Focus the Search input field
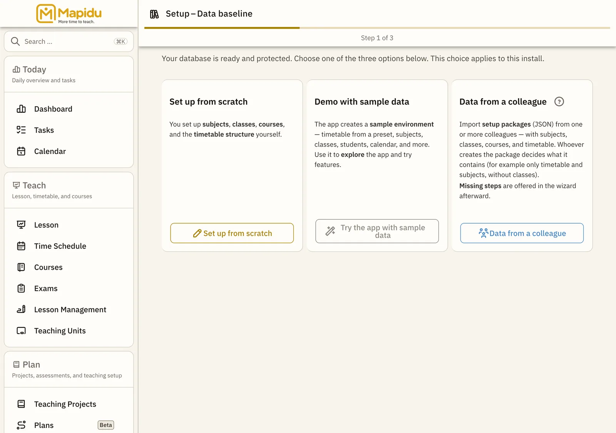Screen dimensions: 616x433 coord(69,42)
